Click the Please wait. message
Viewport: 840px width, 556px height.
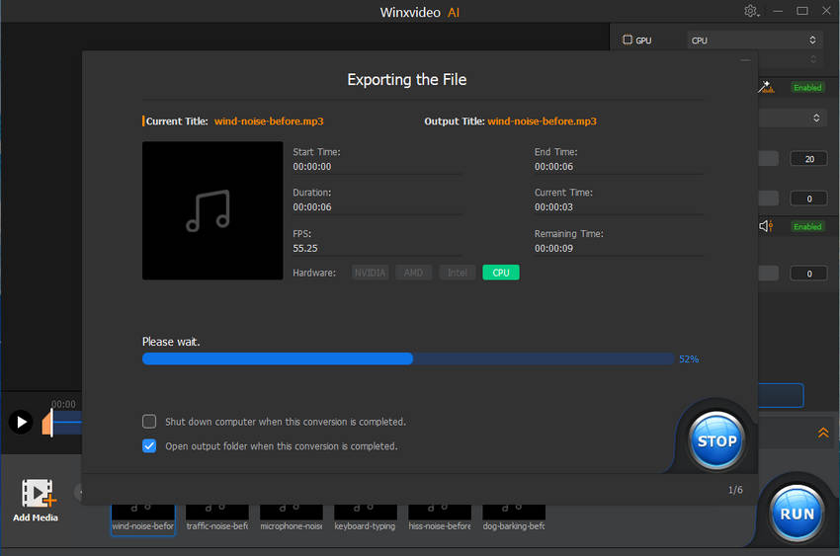[x=171, y=342]
